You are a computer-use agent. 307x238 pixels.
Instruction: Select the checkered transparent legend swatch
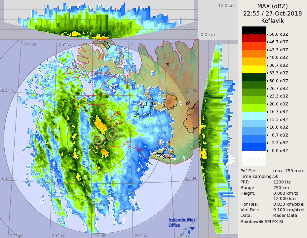click(x=254, y=162)
